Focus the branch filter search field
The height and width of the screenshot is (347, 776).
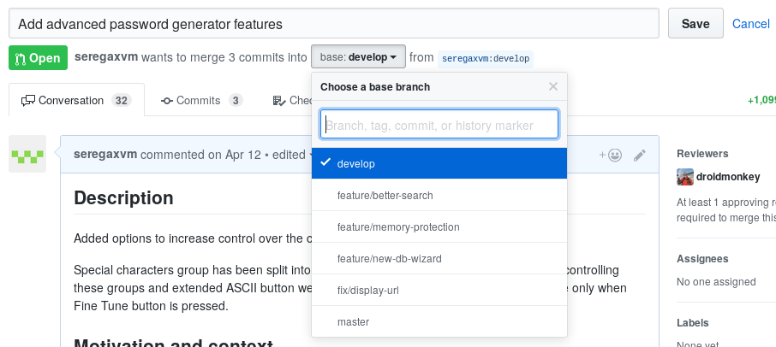point(439,125)
